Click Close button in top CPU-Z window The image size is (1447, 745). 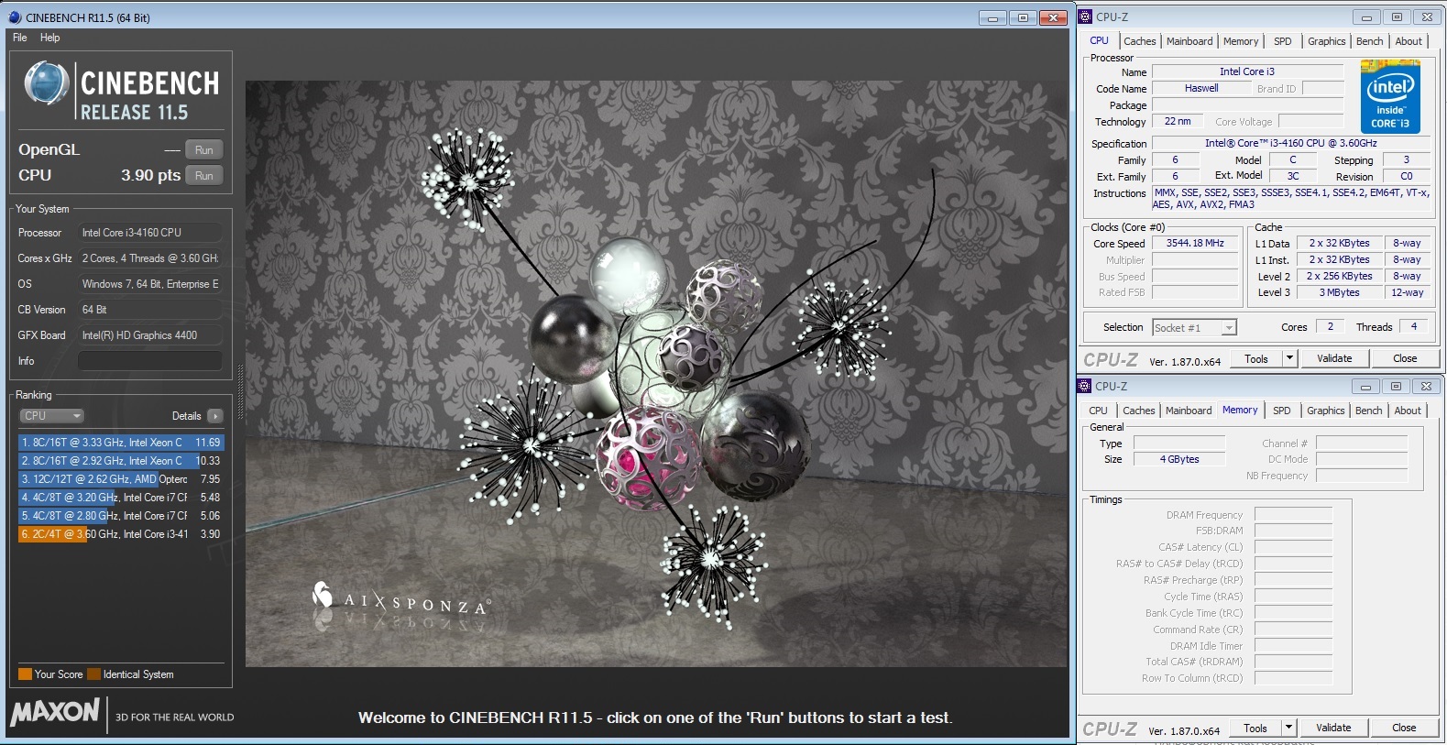coord(1405,359)
